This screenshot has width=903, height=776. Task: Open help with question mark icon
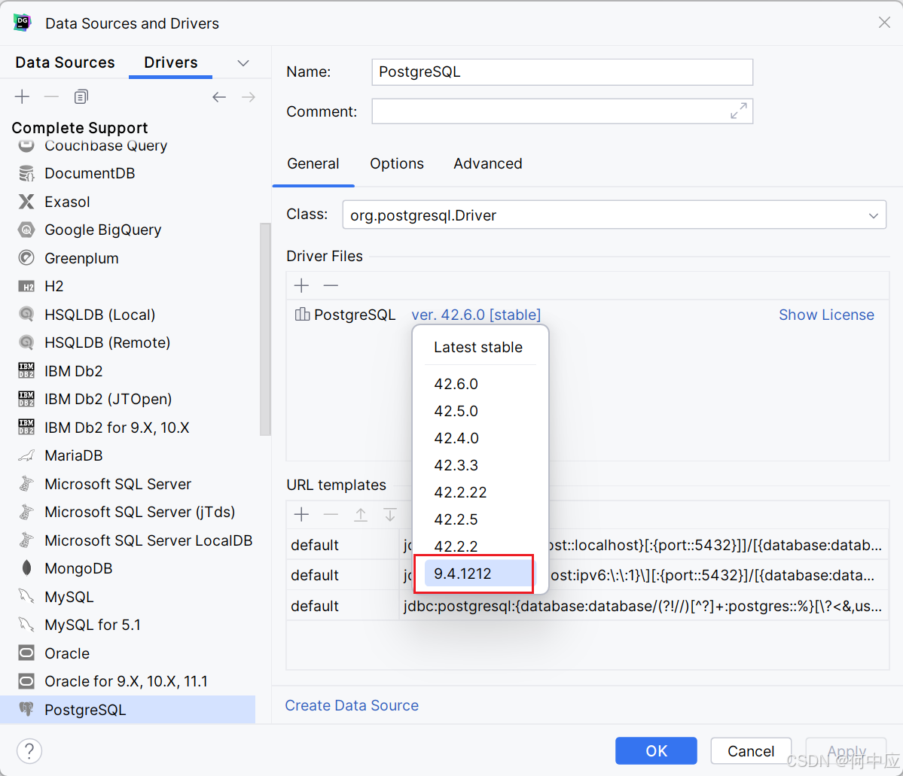pos(29,750)
